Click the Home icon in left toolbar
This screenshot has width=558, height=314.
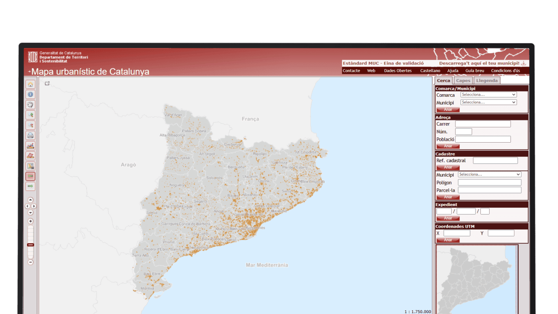30,84
